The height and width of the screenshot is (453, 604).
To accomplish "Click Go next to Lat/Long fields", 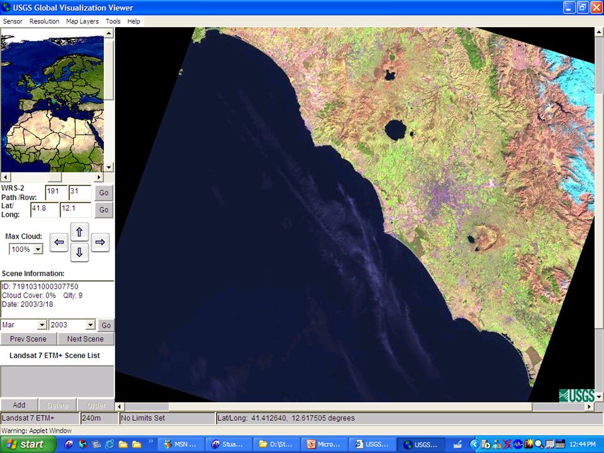I will (x=104, y=210).
